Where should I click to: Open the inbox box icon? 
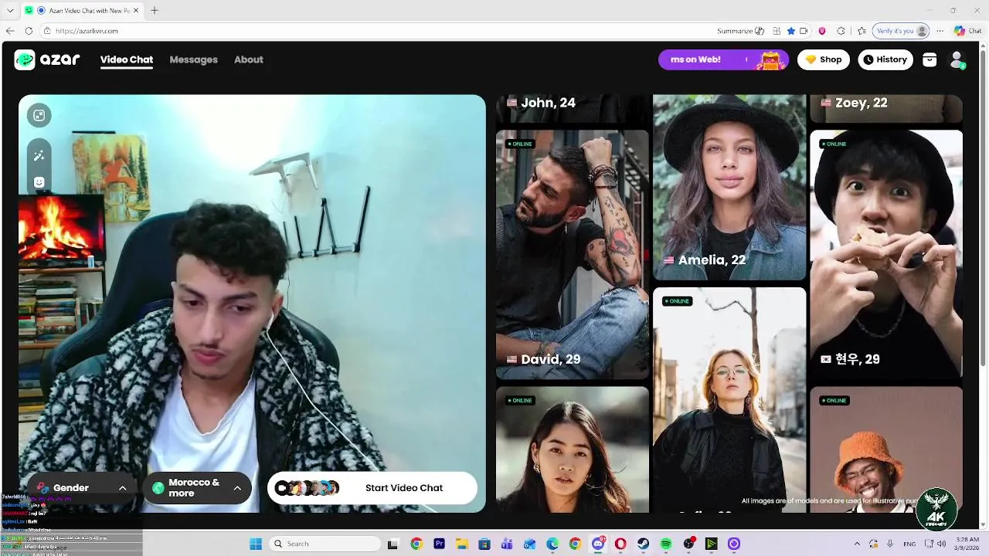tap(930, 59)
